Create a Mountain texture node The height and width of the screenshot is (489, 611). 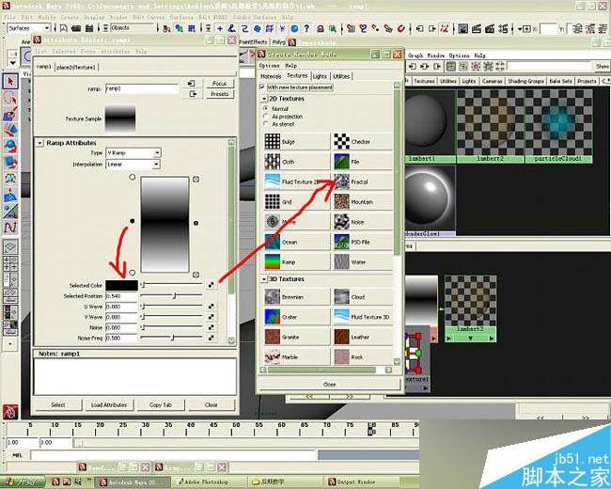tap(363, 202)
